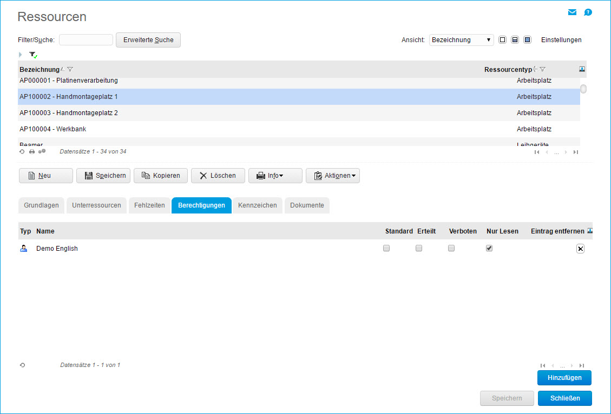Screen dimensions: 611x414
Task: Open the Ansicht Bezeichnung dropdown
Action: 461,40
